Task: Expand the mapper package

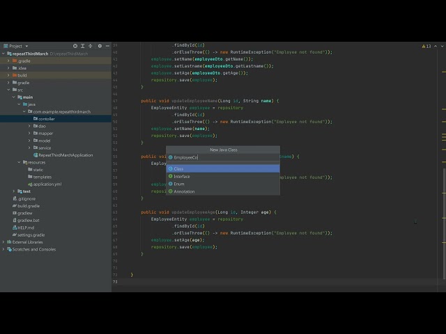Action: [29, 133]
